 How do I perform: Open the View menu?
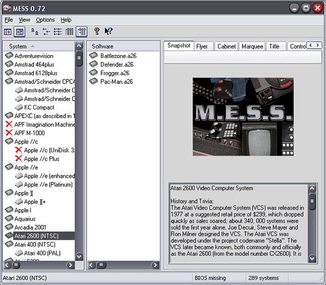pos(24,20)
